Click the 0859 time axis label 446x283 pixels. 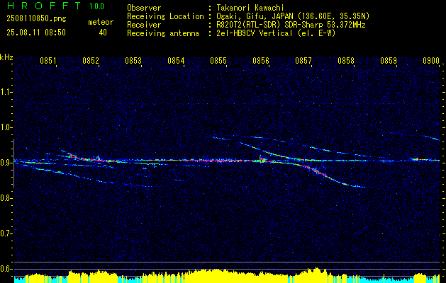pos(389,61)
